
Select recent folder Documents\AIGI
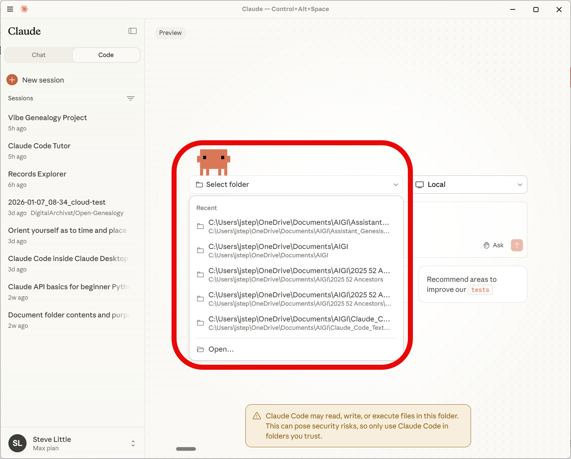[x=296, y=250]
